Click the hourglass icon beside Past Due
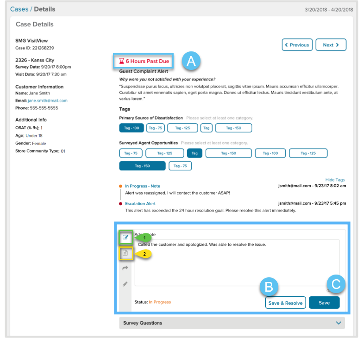 click(122, 61)
